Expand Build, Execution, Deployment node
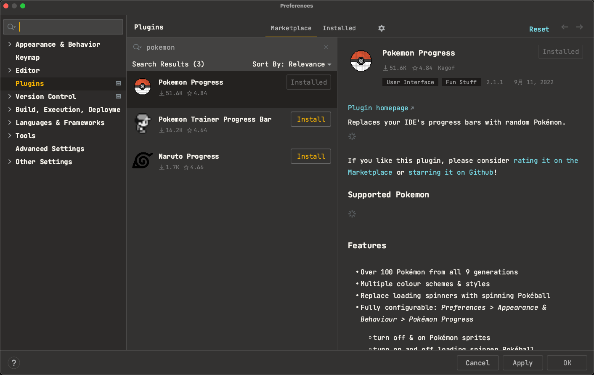The width and height of the screenshot is (594, 375). tap(10, 109)
